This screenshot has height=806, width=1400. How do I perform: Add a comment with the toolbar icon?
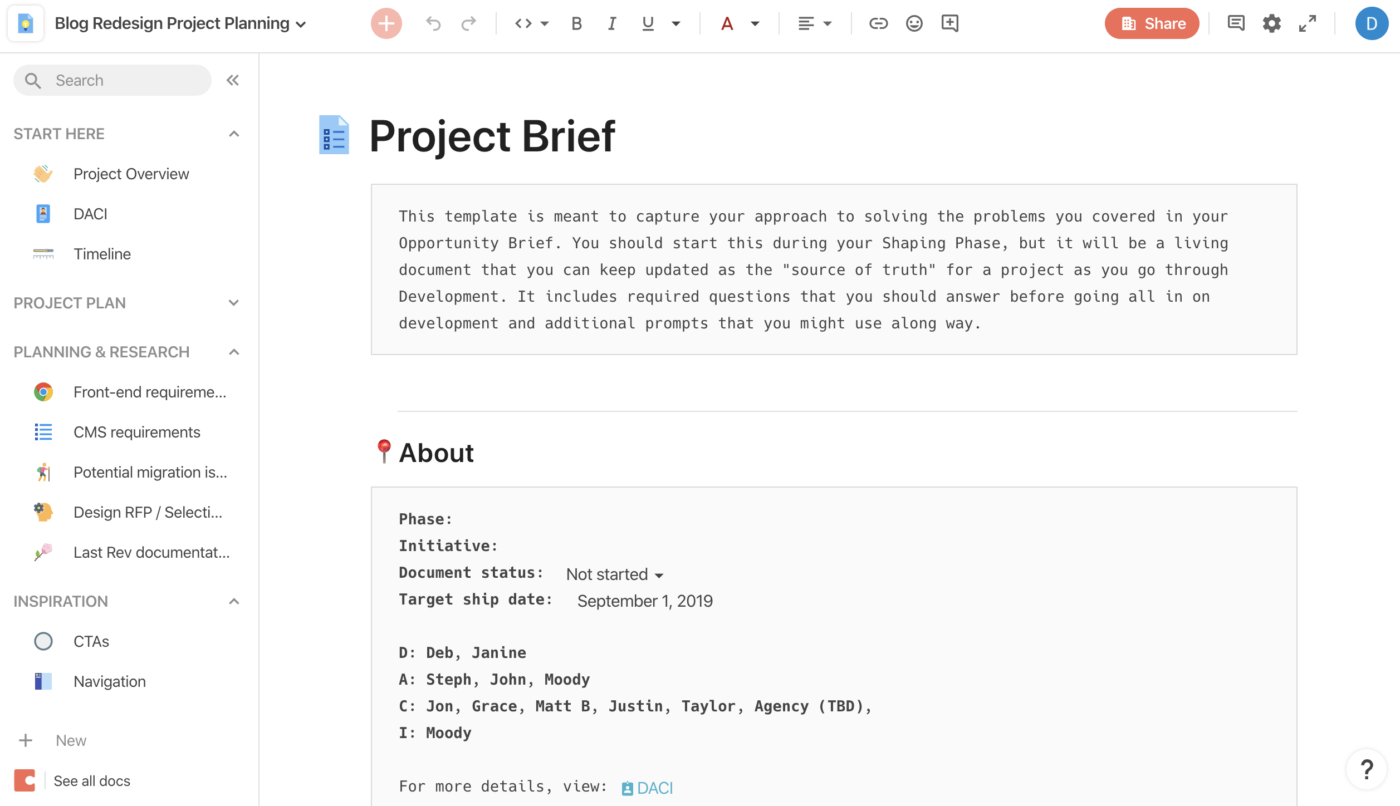pyautogui.click(x=949, y=23)
